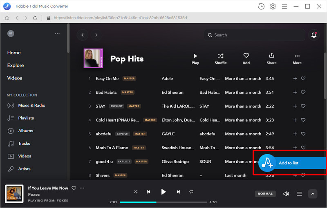
Task: Add Bad Habits with plus icon
Action: coord(295,92)
